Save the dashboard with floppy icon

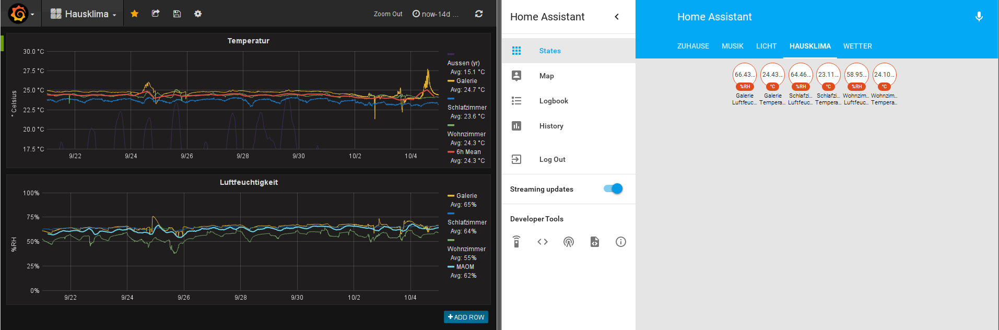pos(177,14)
